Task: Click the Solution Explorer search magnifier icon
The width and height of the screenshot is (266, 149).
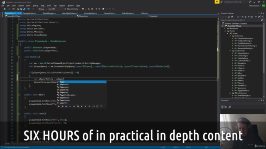Action: click(x=262, y=20)
